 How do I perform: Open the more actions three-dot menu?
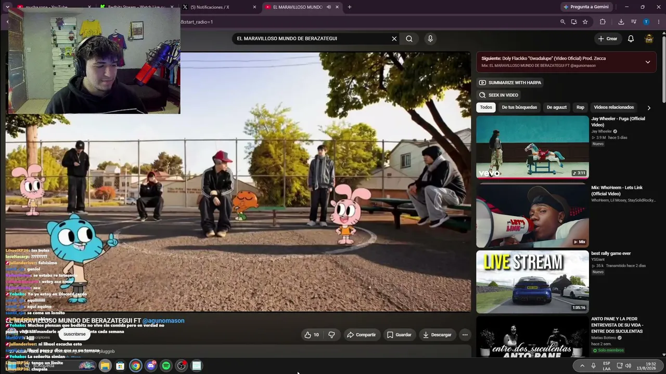coord(465,335)
